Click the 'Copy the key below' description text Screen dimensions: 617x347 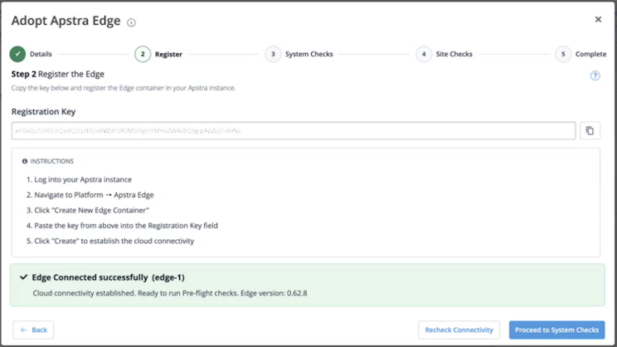point(124,88)
